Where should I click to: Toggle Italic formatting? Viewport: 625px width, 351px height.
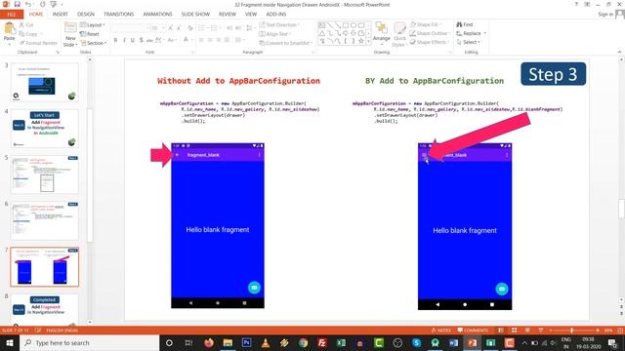(x=124, y=40)
